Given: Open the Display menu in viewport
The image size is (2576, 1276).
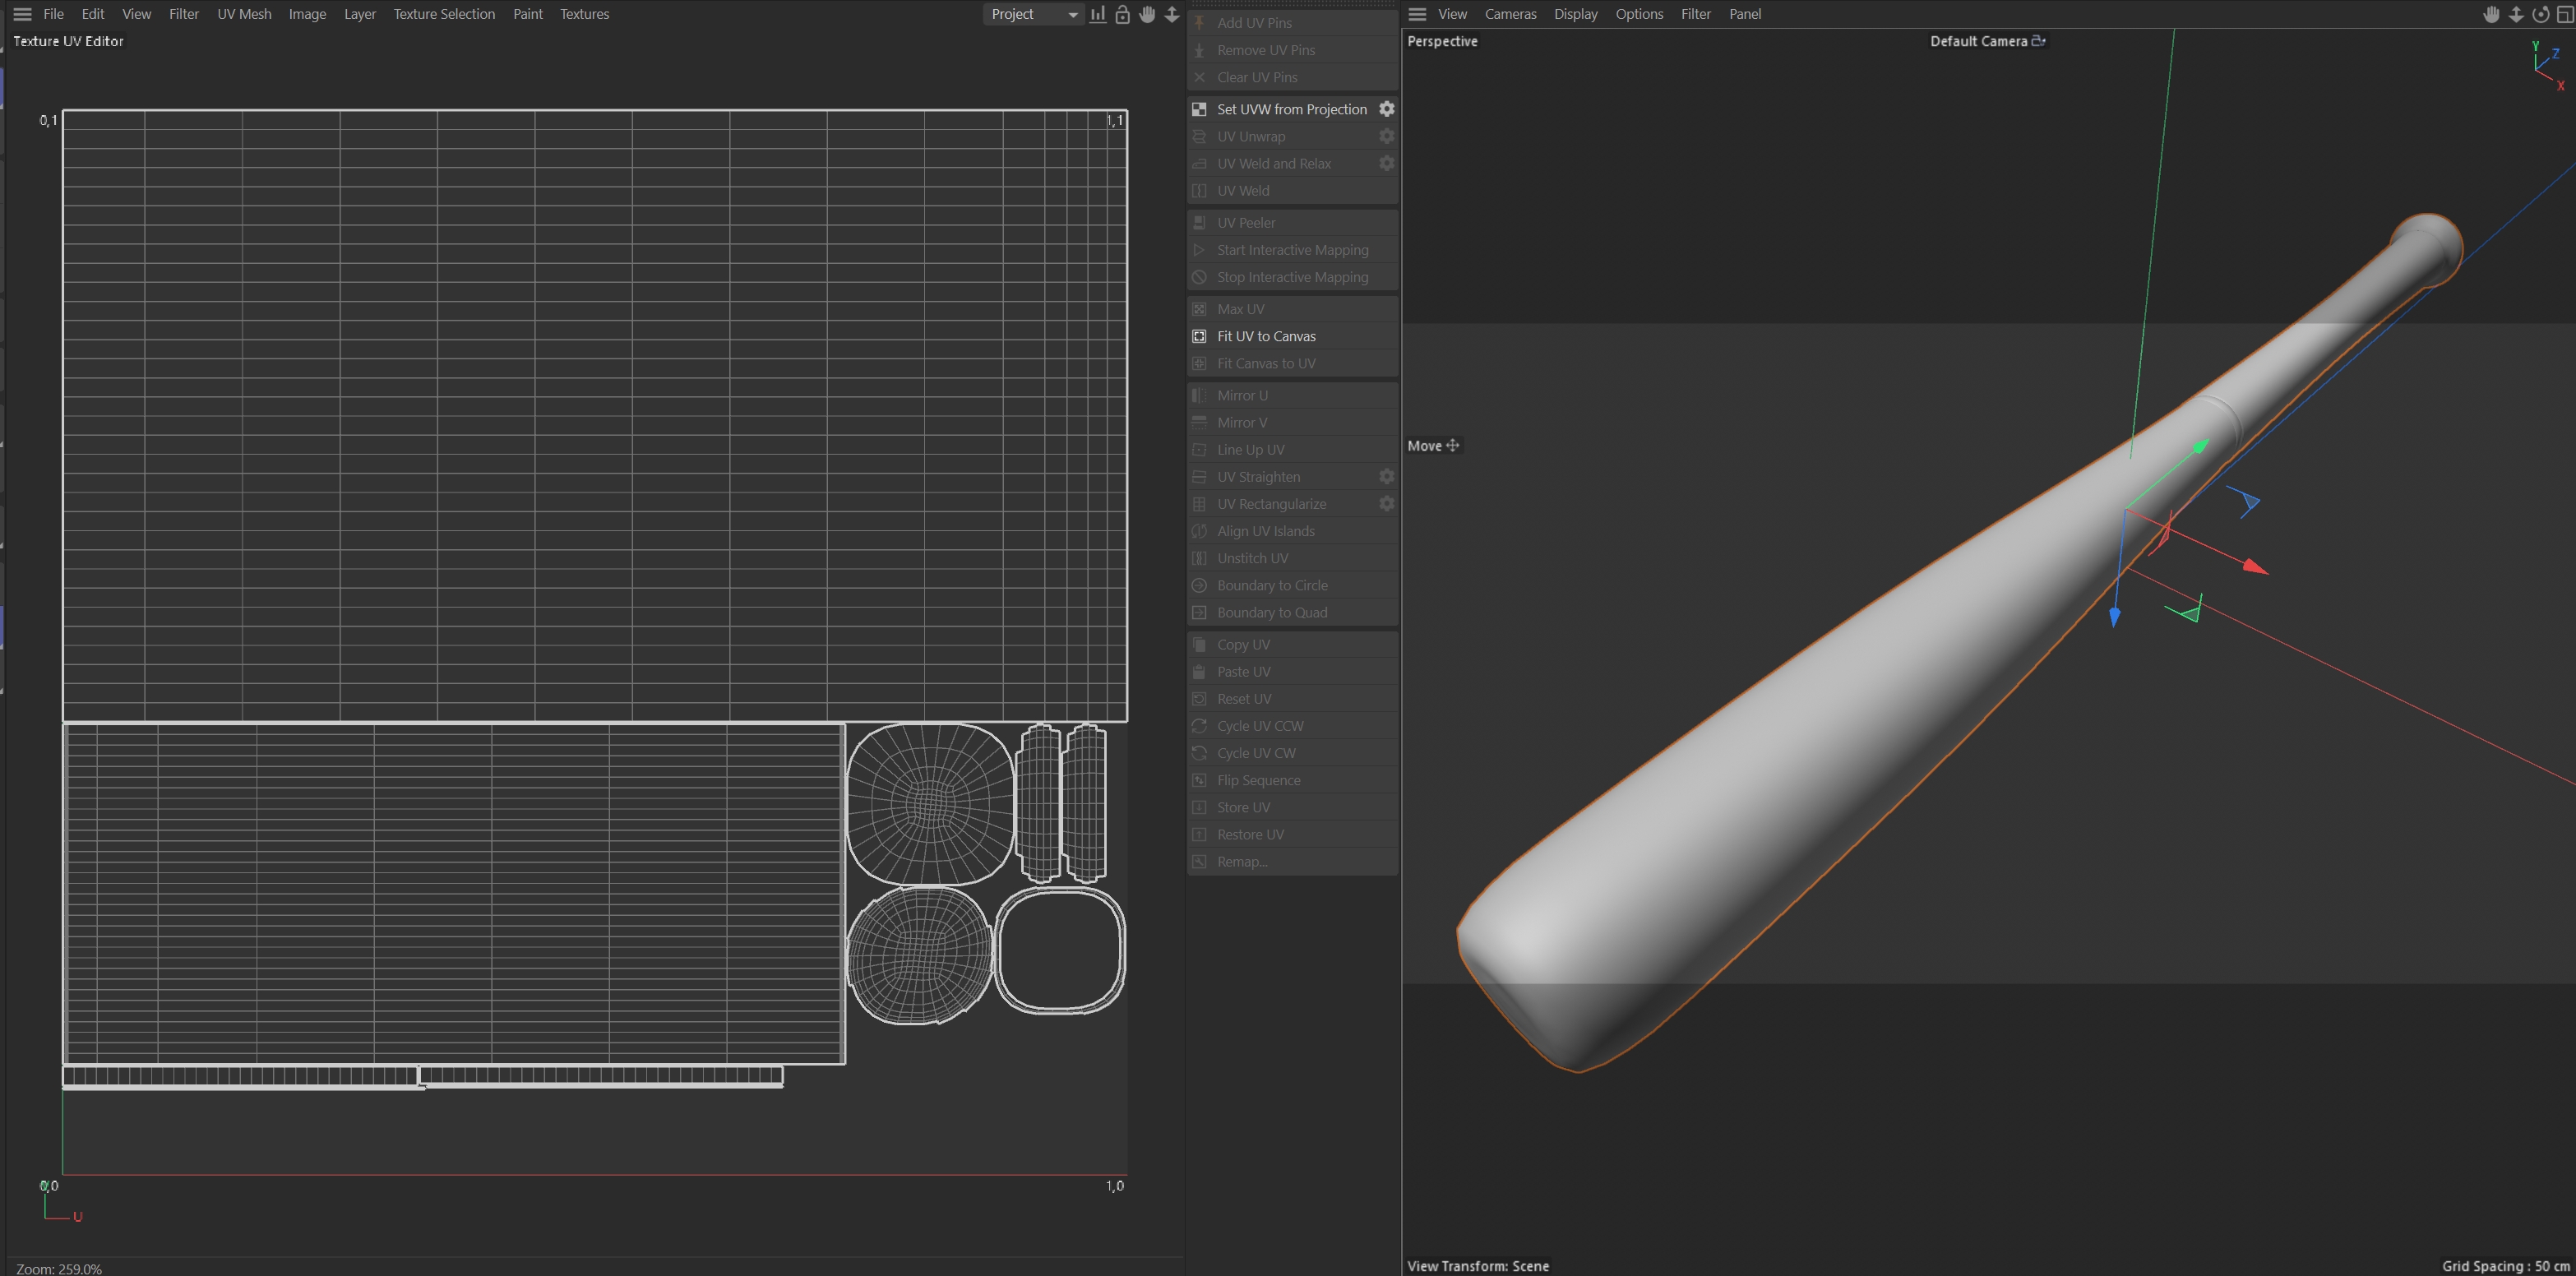Looking at the screenshot, I should [x=1575, y=14].
